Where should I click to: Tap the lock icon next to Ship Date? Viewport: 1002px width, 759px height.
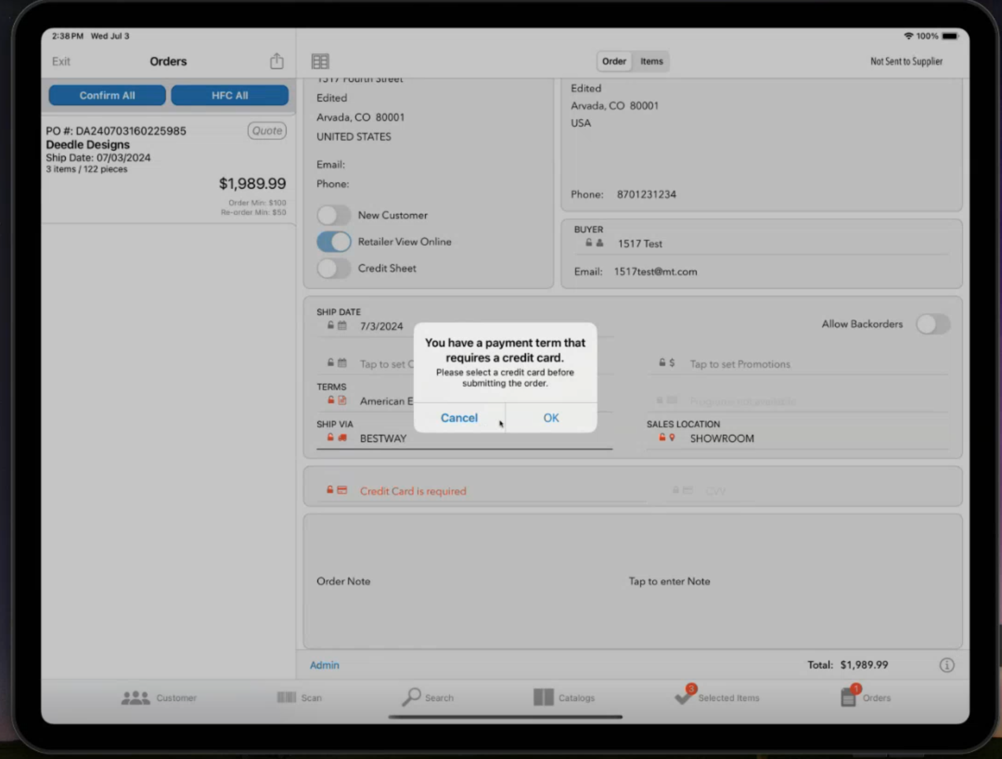[330, 325]
